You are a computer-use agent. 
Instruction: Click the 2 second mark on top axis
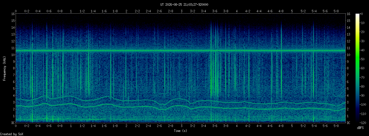coord(126,11)
